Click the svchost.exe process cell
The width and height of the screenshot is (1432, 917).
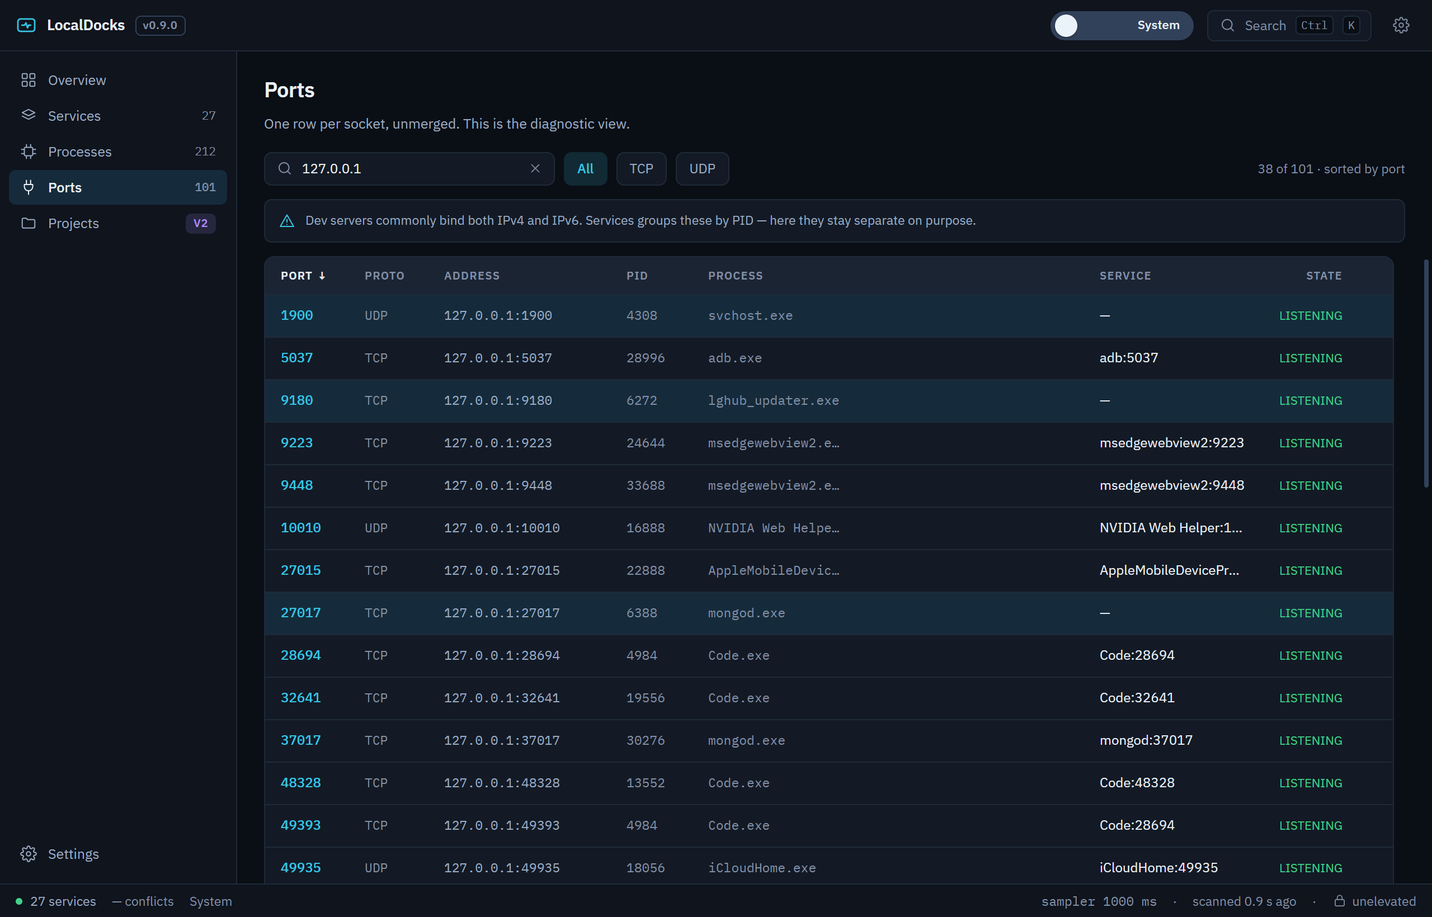750,315
